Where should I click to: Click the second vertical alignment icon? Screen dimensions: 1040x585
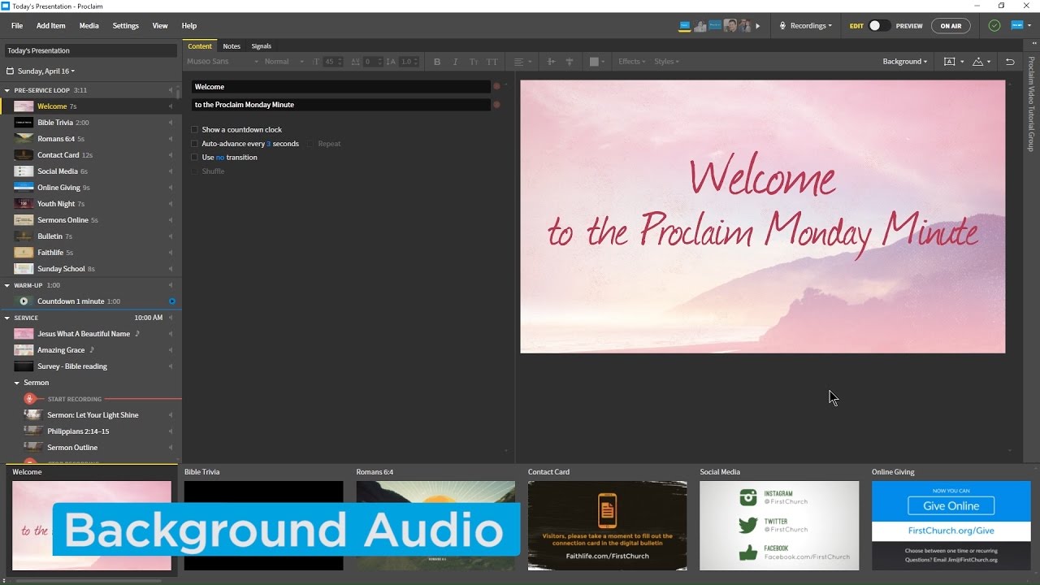pyautogui.click(x=570, y=62)
